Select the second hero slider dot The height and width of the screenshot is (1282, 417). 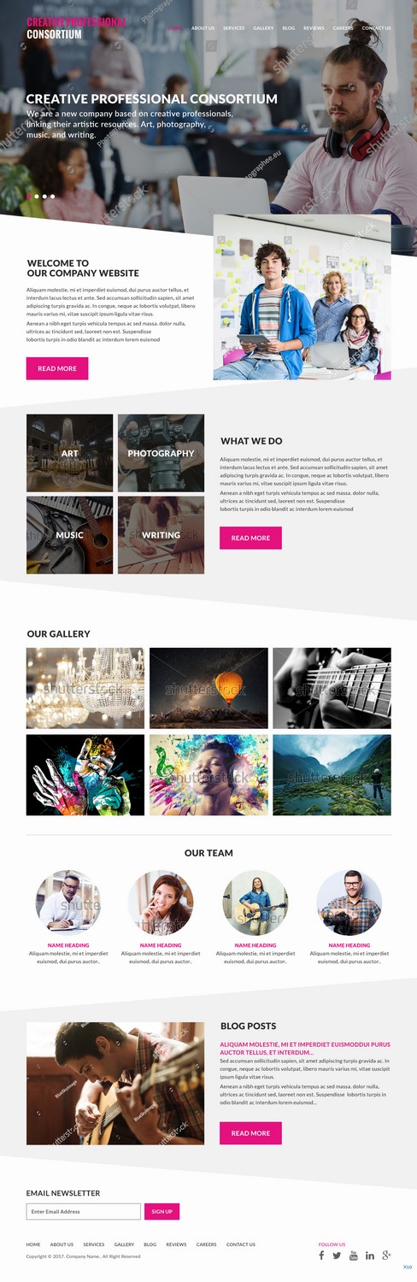click(x=37, y=197)
